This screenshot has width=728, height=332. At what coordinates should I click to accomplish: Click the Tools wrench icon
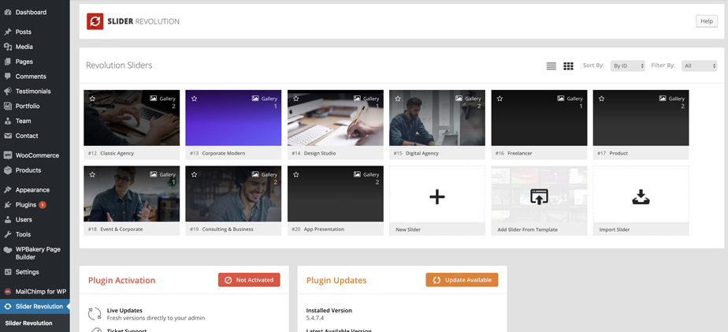(7, 234)
